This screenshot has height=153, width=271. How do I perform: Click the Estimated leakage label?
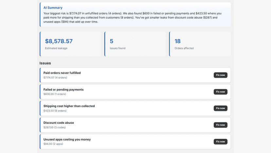tap(56, 48)
